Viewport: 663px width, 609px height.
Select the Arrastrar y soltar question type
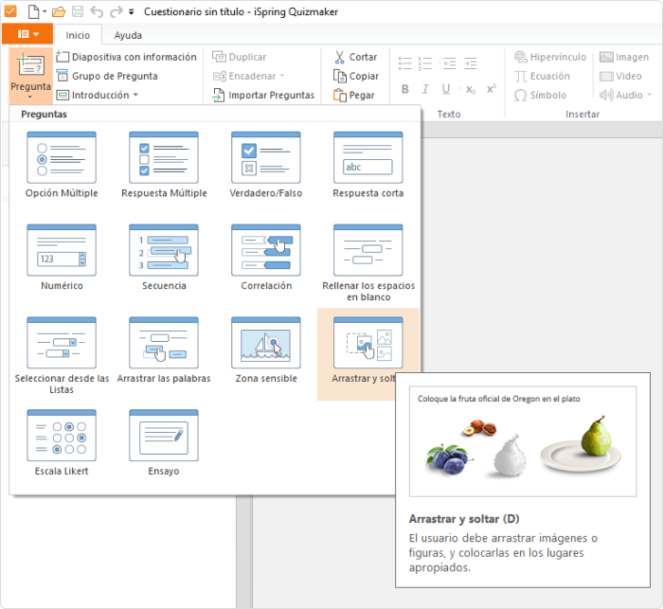point(367,352)
